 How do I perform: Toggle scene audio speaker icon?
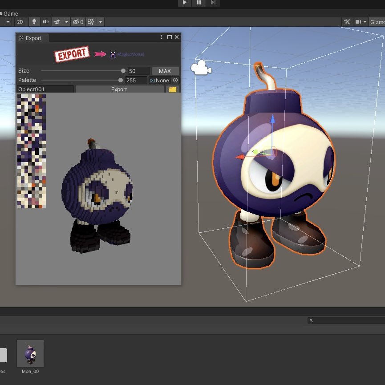click(x=46, y=22)
